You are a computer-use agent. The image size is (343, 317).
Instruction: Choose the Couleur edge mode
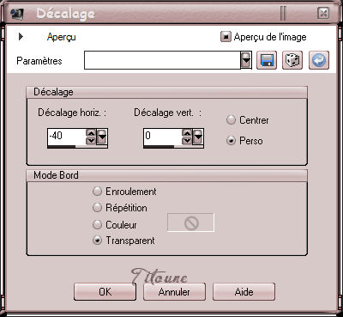[98, 225]
